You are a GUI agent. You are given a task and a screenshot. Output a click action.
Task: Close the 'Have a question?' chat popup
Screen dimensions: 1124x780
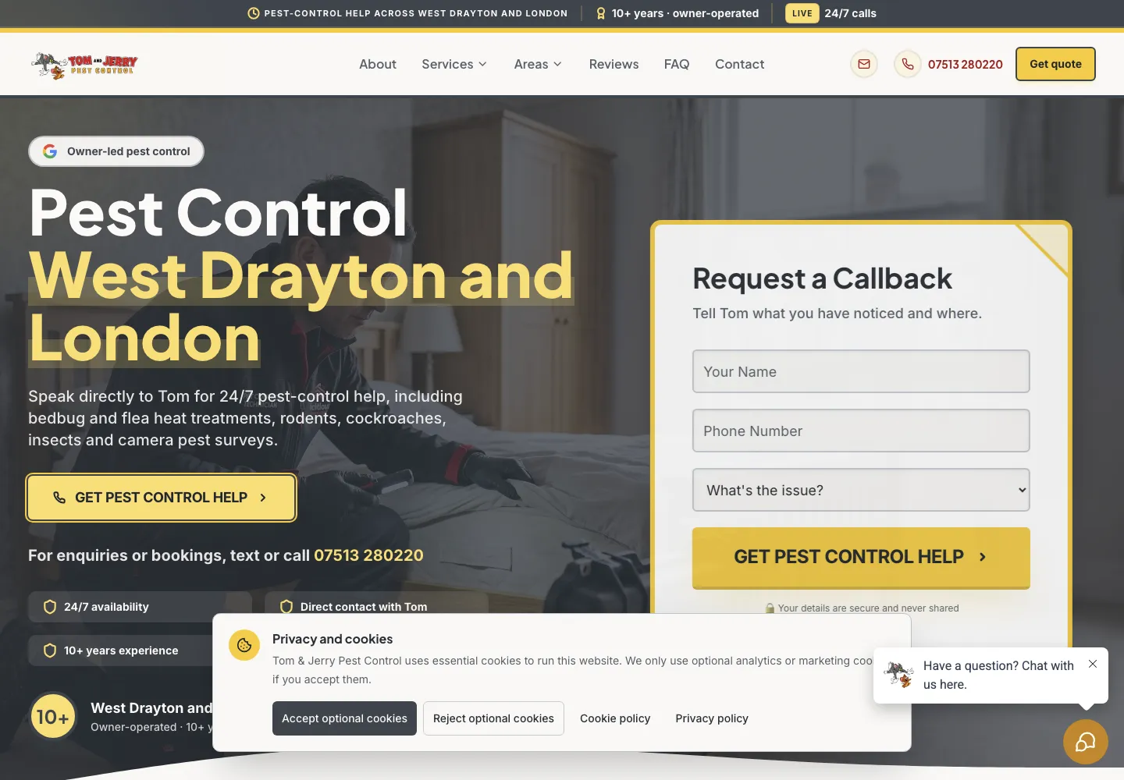click(1093, 664)
